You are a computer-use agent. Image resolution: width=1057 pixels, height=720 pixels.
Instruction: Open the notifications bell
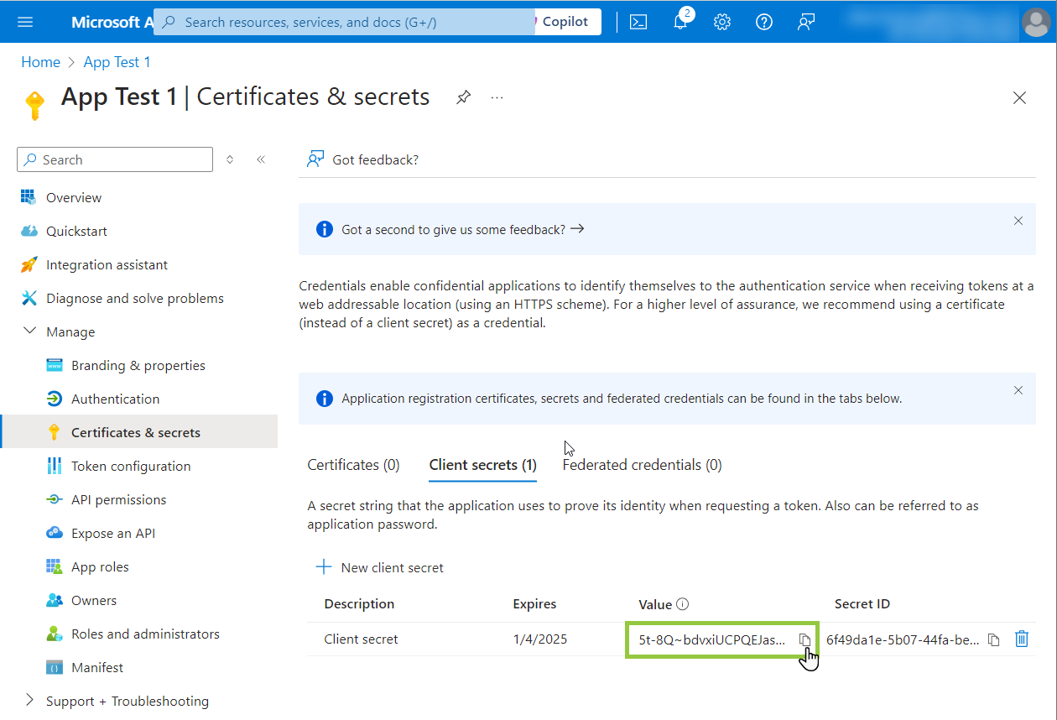click(x=680, y=23)
